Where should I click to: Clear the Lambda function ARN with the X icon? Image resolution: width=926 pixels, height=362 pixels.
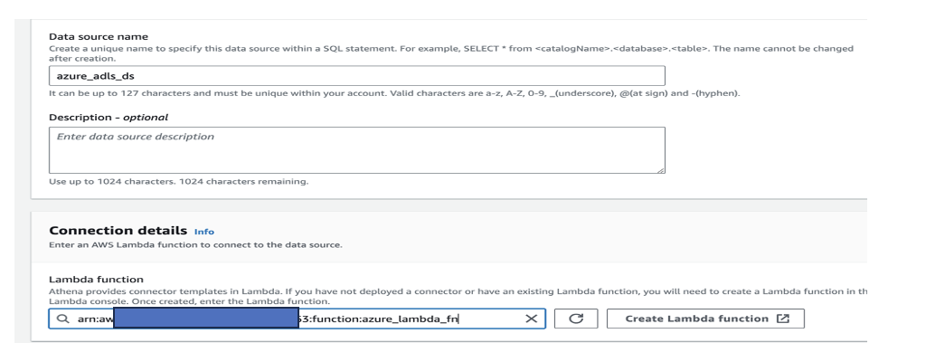(x=531, y=319)
